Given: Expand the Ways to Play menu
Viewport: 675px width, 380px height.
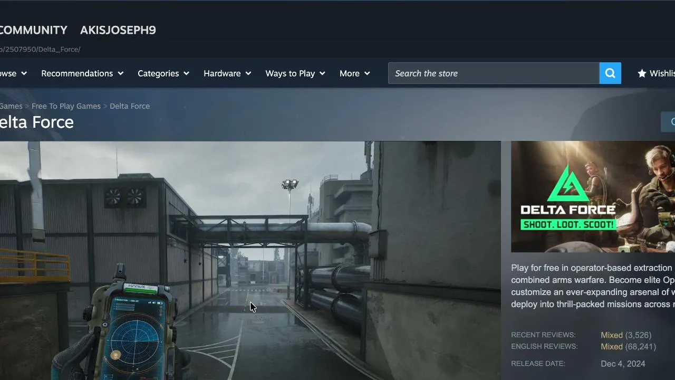Looking at the screenshot, I should pyautogui.click(x=295, y=73).
